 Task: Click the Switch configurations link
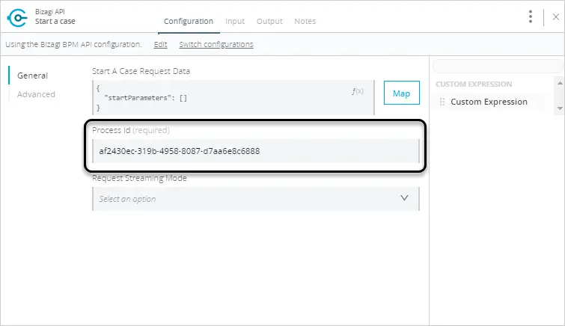216,44
